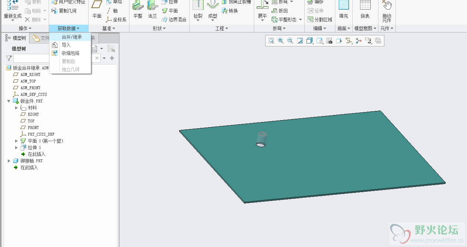
Task: Expand the 材料 (Materials) tree node
Action: 16,108
